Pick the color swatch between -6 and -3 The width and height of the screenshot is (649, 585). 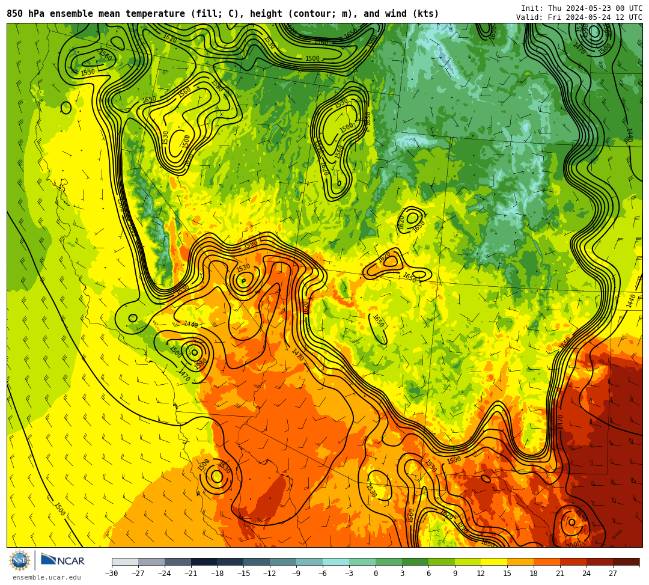[336, 562]
